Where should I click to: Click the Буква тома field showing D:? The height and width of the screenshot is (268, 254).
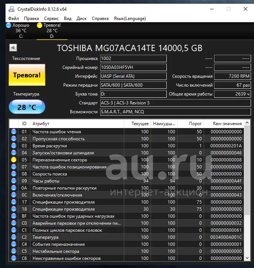coord(133,94)
